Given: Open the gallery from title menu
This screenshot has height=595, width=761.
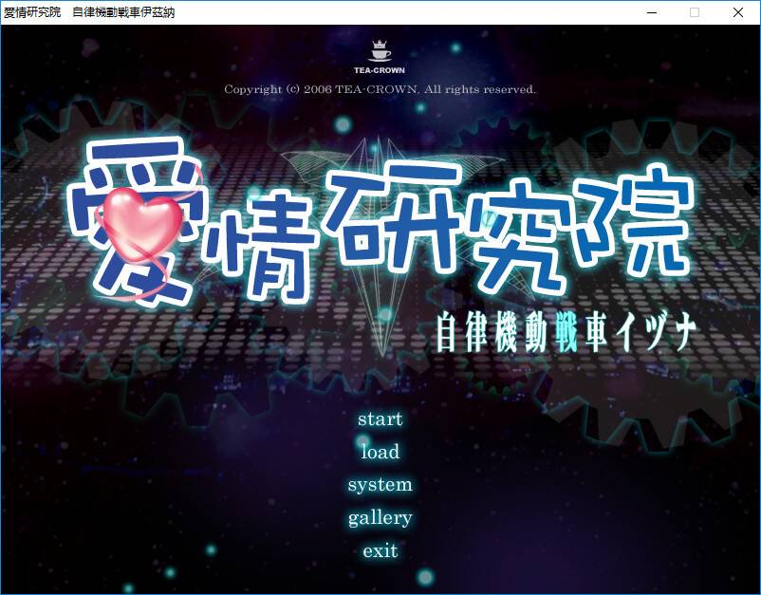Looking at the screenshot, I should point(380,518).
